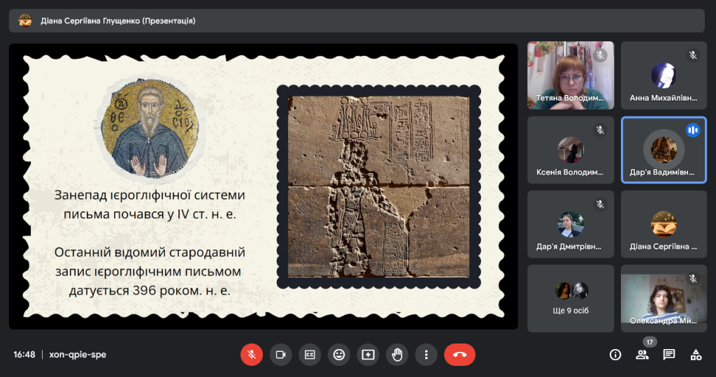Click meeting code xon-qpie-spe
The width and height of the screenshot is (716, 377).
coord(78,355)
